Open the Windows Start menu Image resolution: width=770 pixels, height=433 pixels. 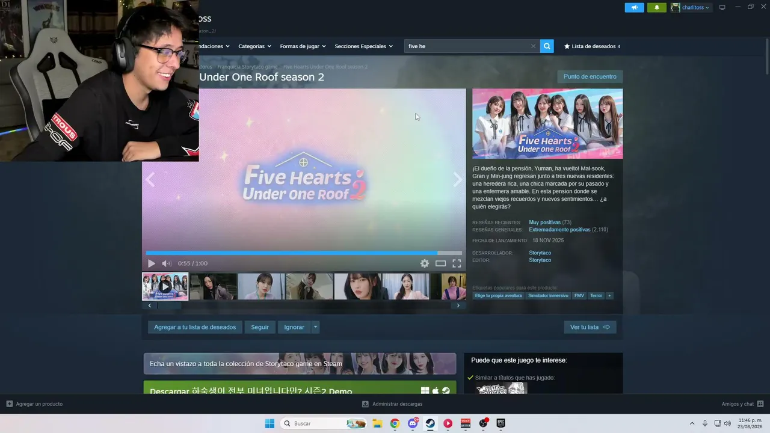[269, 423]
